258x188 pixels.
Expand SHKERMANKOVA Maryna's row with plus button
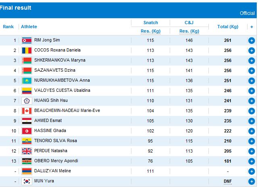pyautogui.click(x=251, y=60)
